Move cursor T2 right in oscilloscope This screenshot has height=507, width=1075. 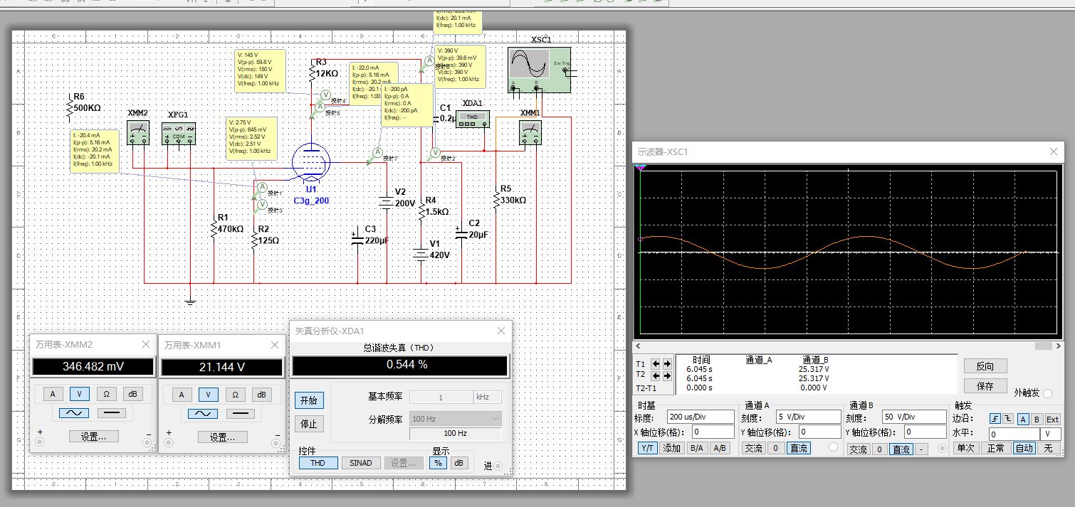[x=667, y=375]
